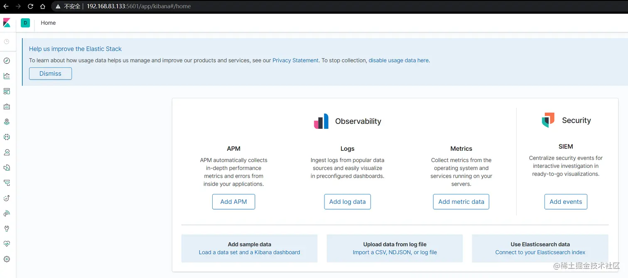Open Maps icon in sidebar
Image resolution: width=628 pixels, height=278 pixels.
click(x=7, y=122)
